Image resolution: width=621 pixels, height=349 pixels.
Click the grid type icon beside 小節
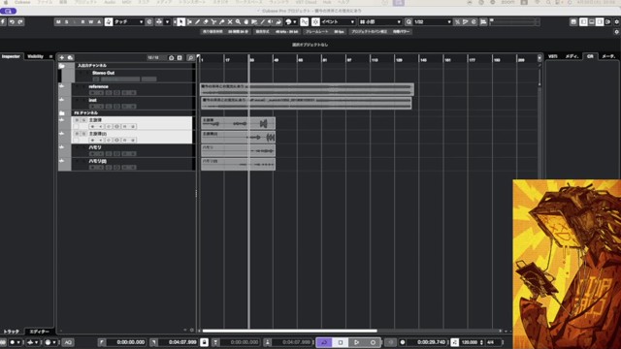[362, 21]
